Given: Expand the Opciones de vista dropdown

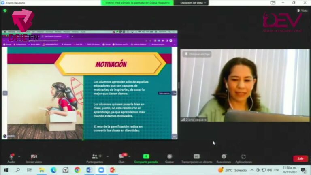Looking at the screenshot, I should tap(194, 3).
